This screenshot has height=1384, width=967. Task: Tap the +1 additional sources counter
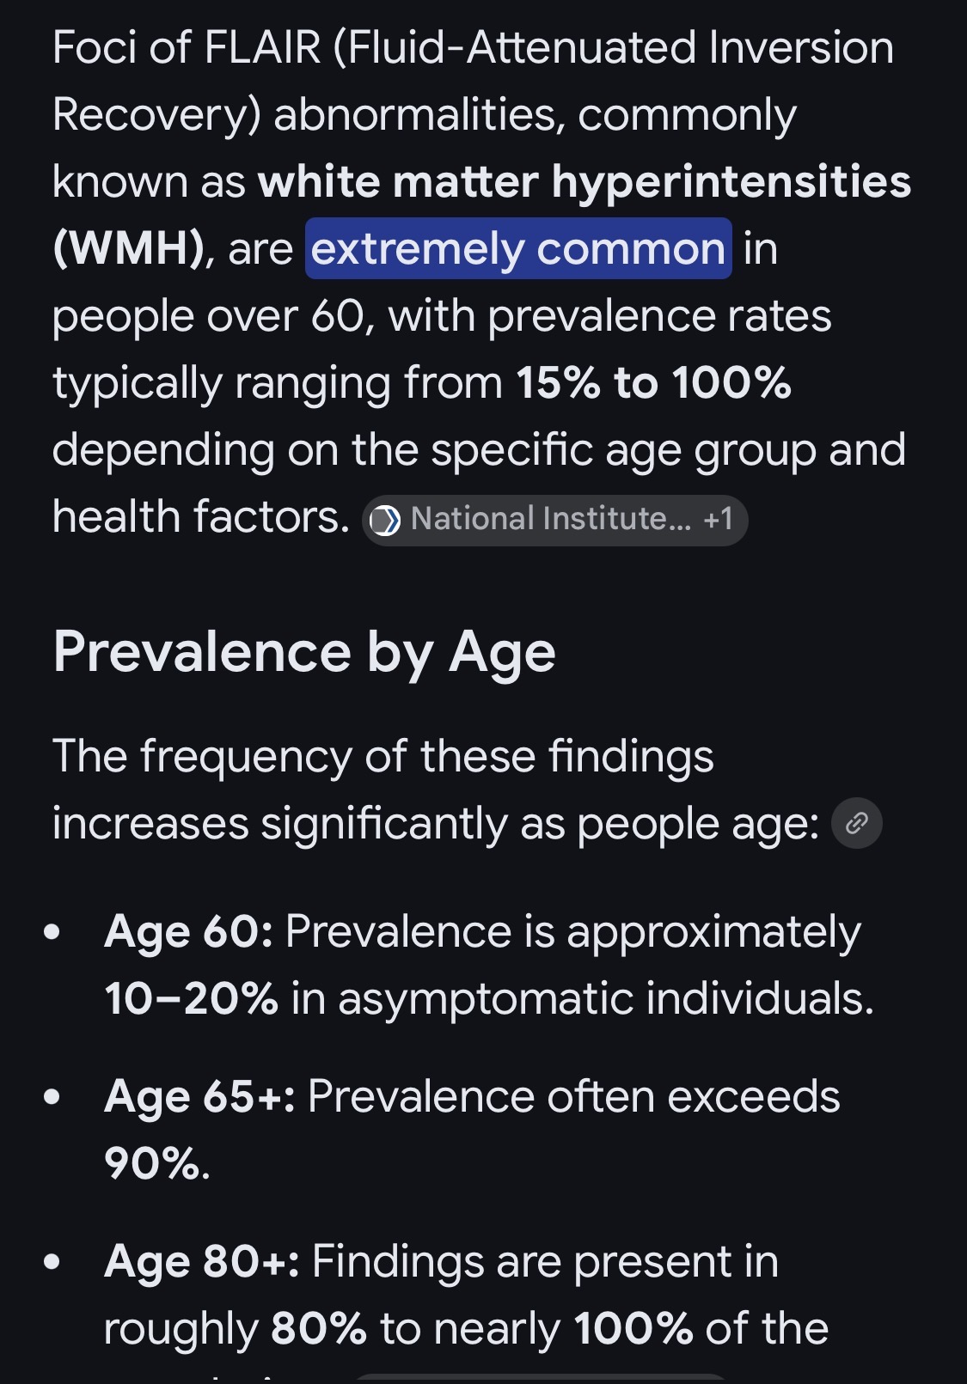[718, 520]
